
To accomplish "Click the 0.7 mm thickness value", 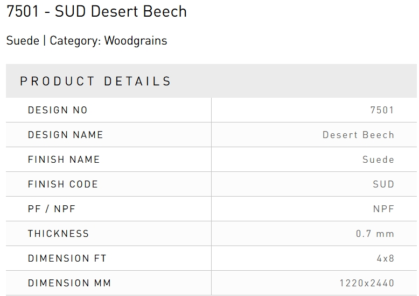I will [x=375, y=234].
